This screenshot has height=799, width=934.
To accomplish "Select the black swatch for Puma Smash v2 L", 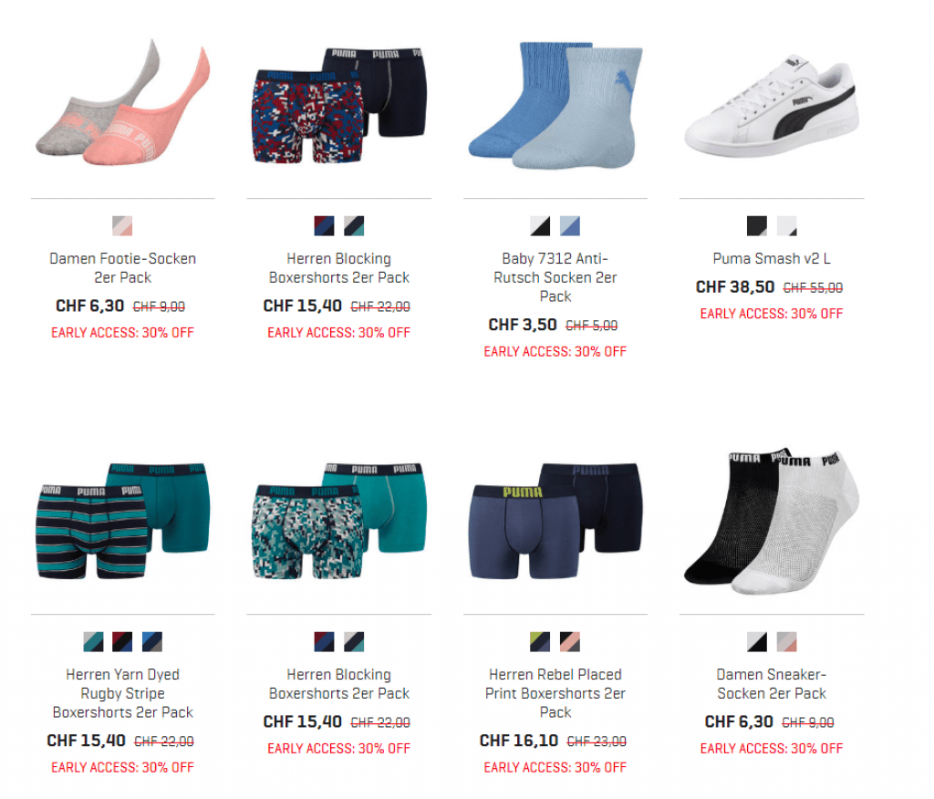I will 756,226.
